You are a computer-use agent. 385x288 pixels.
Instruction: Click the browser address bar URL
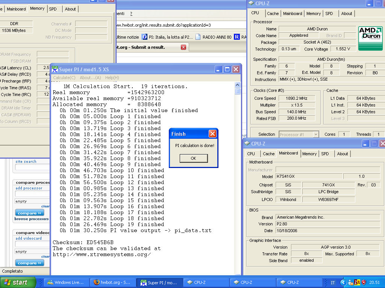[x=163, y=25]
